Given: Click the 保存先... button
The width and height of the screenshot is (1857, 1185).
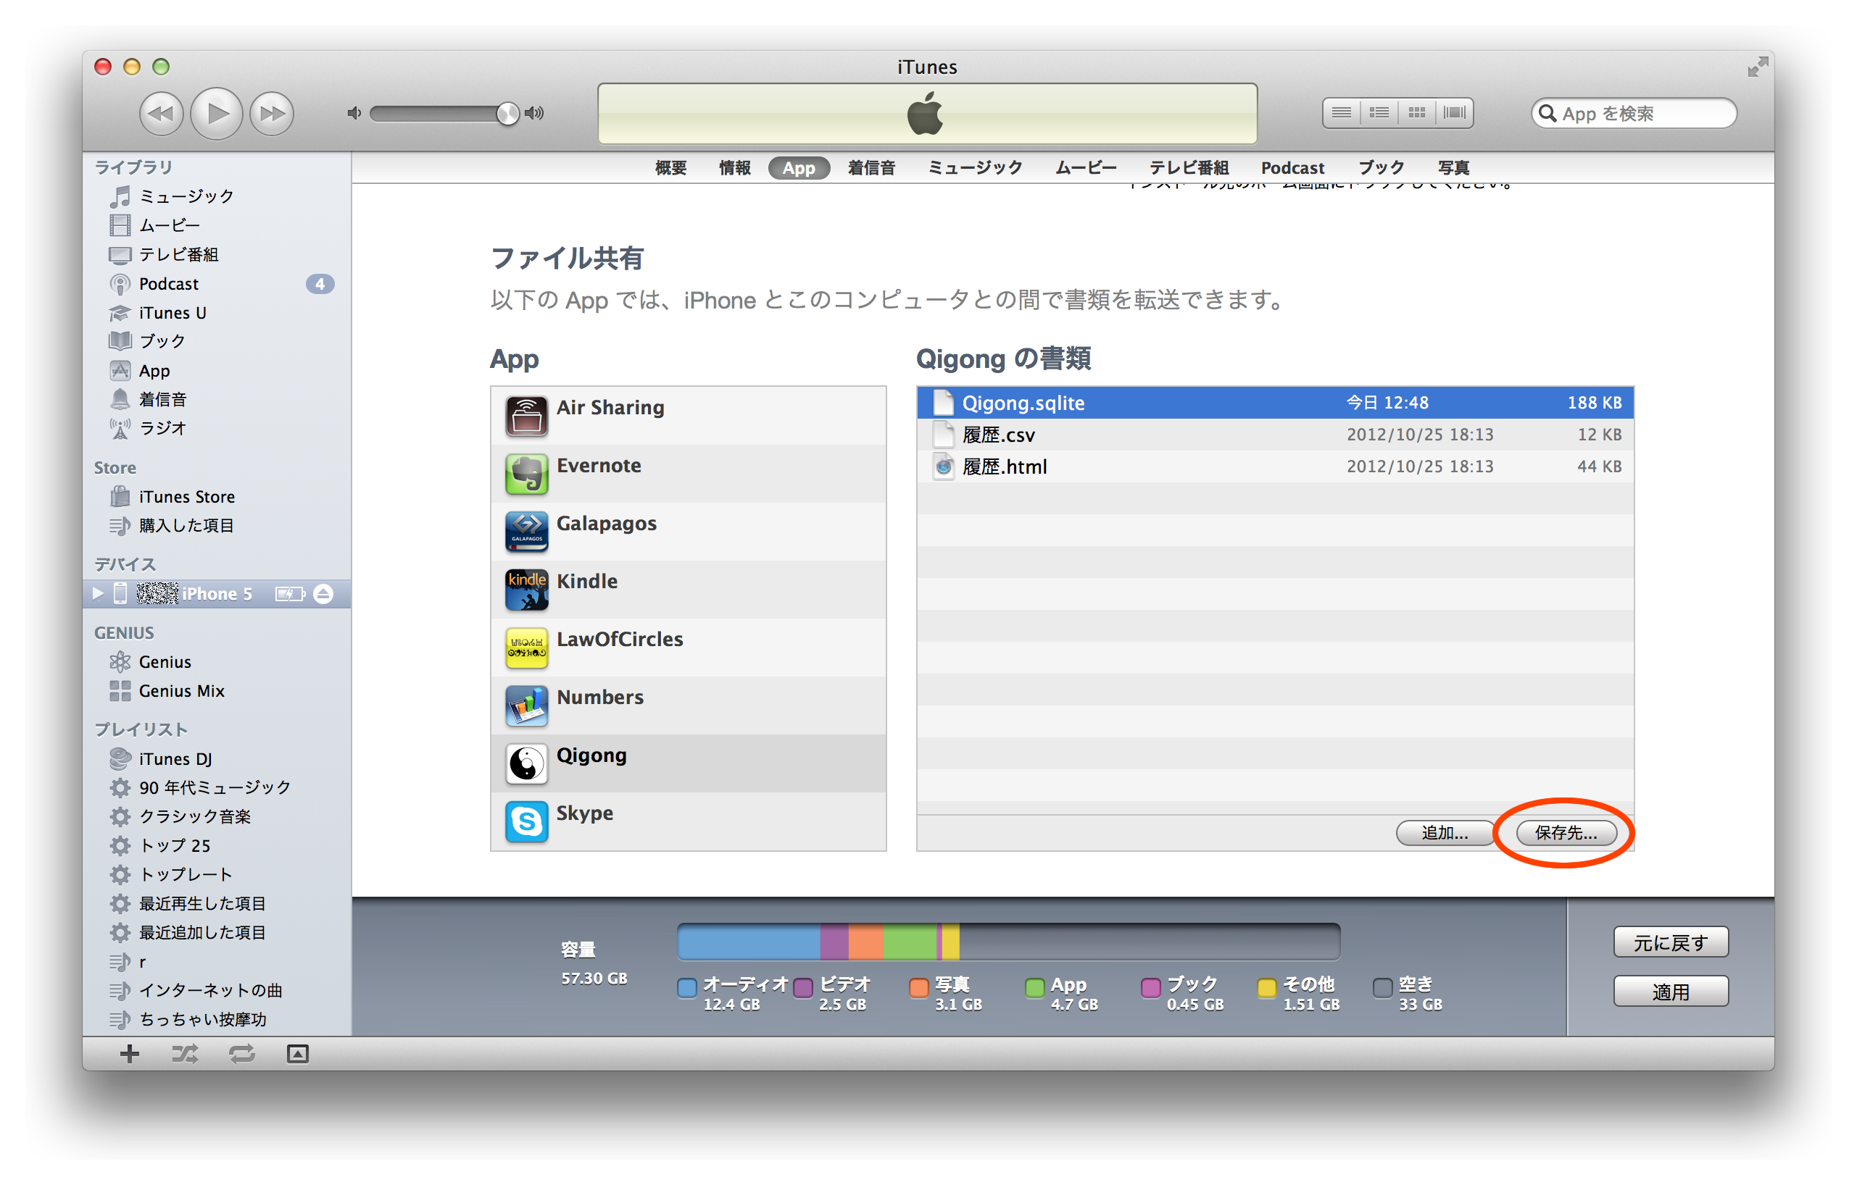Looking at the screenshot, I should 1566,833.
